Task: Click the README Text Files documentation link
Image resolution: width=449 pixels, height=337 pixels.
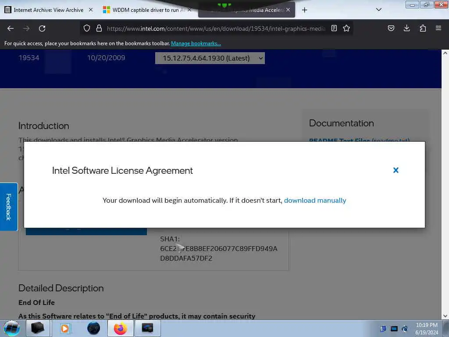Action: click(360, 140)
